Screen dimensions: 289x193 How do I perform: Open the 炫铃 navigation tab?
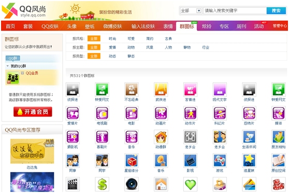point(207,26)
